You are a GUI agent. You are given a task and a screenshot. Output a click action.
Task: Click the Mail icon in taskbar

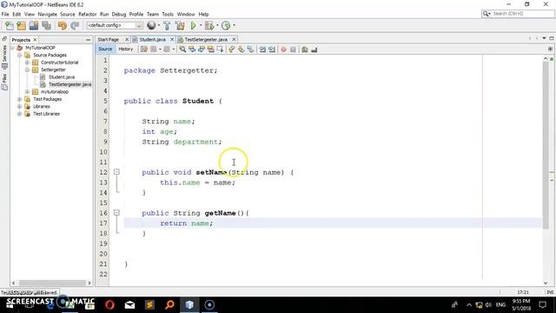(x=129, y=304)
